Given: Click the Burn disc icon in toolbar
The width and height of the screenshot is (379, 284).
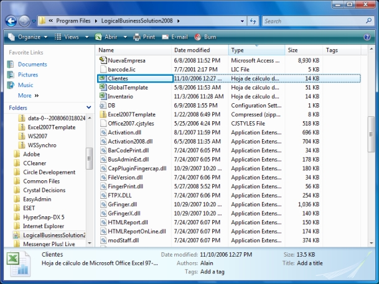Looking at the screenshot, I should 198,37.
